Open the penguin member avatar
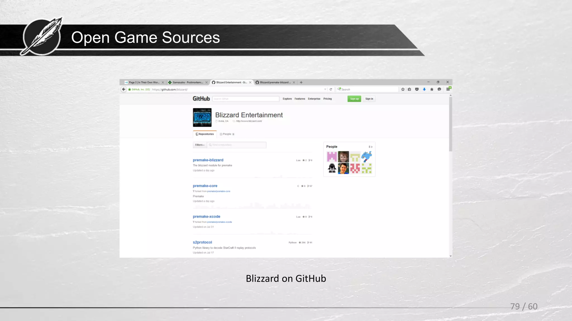Image resolution: width=572 pixels, height=321 pixels. [x=332, y=168]
